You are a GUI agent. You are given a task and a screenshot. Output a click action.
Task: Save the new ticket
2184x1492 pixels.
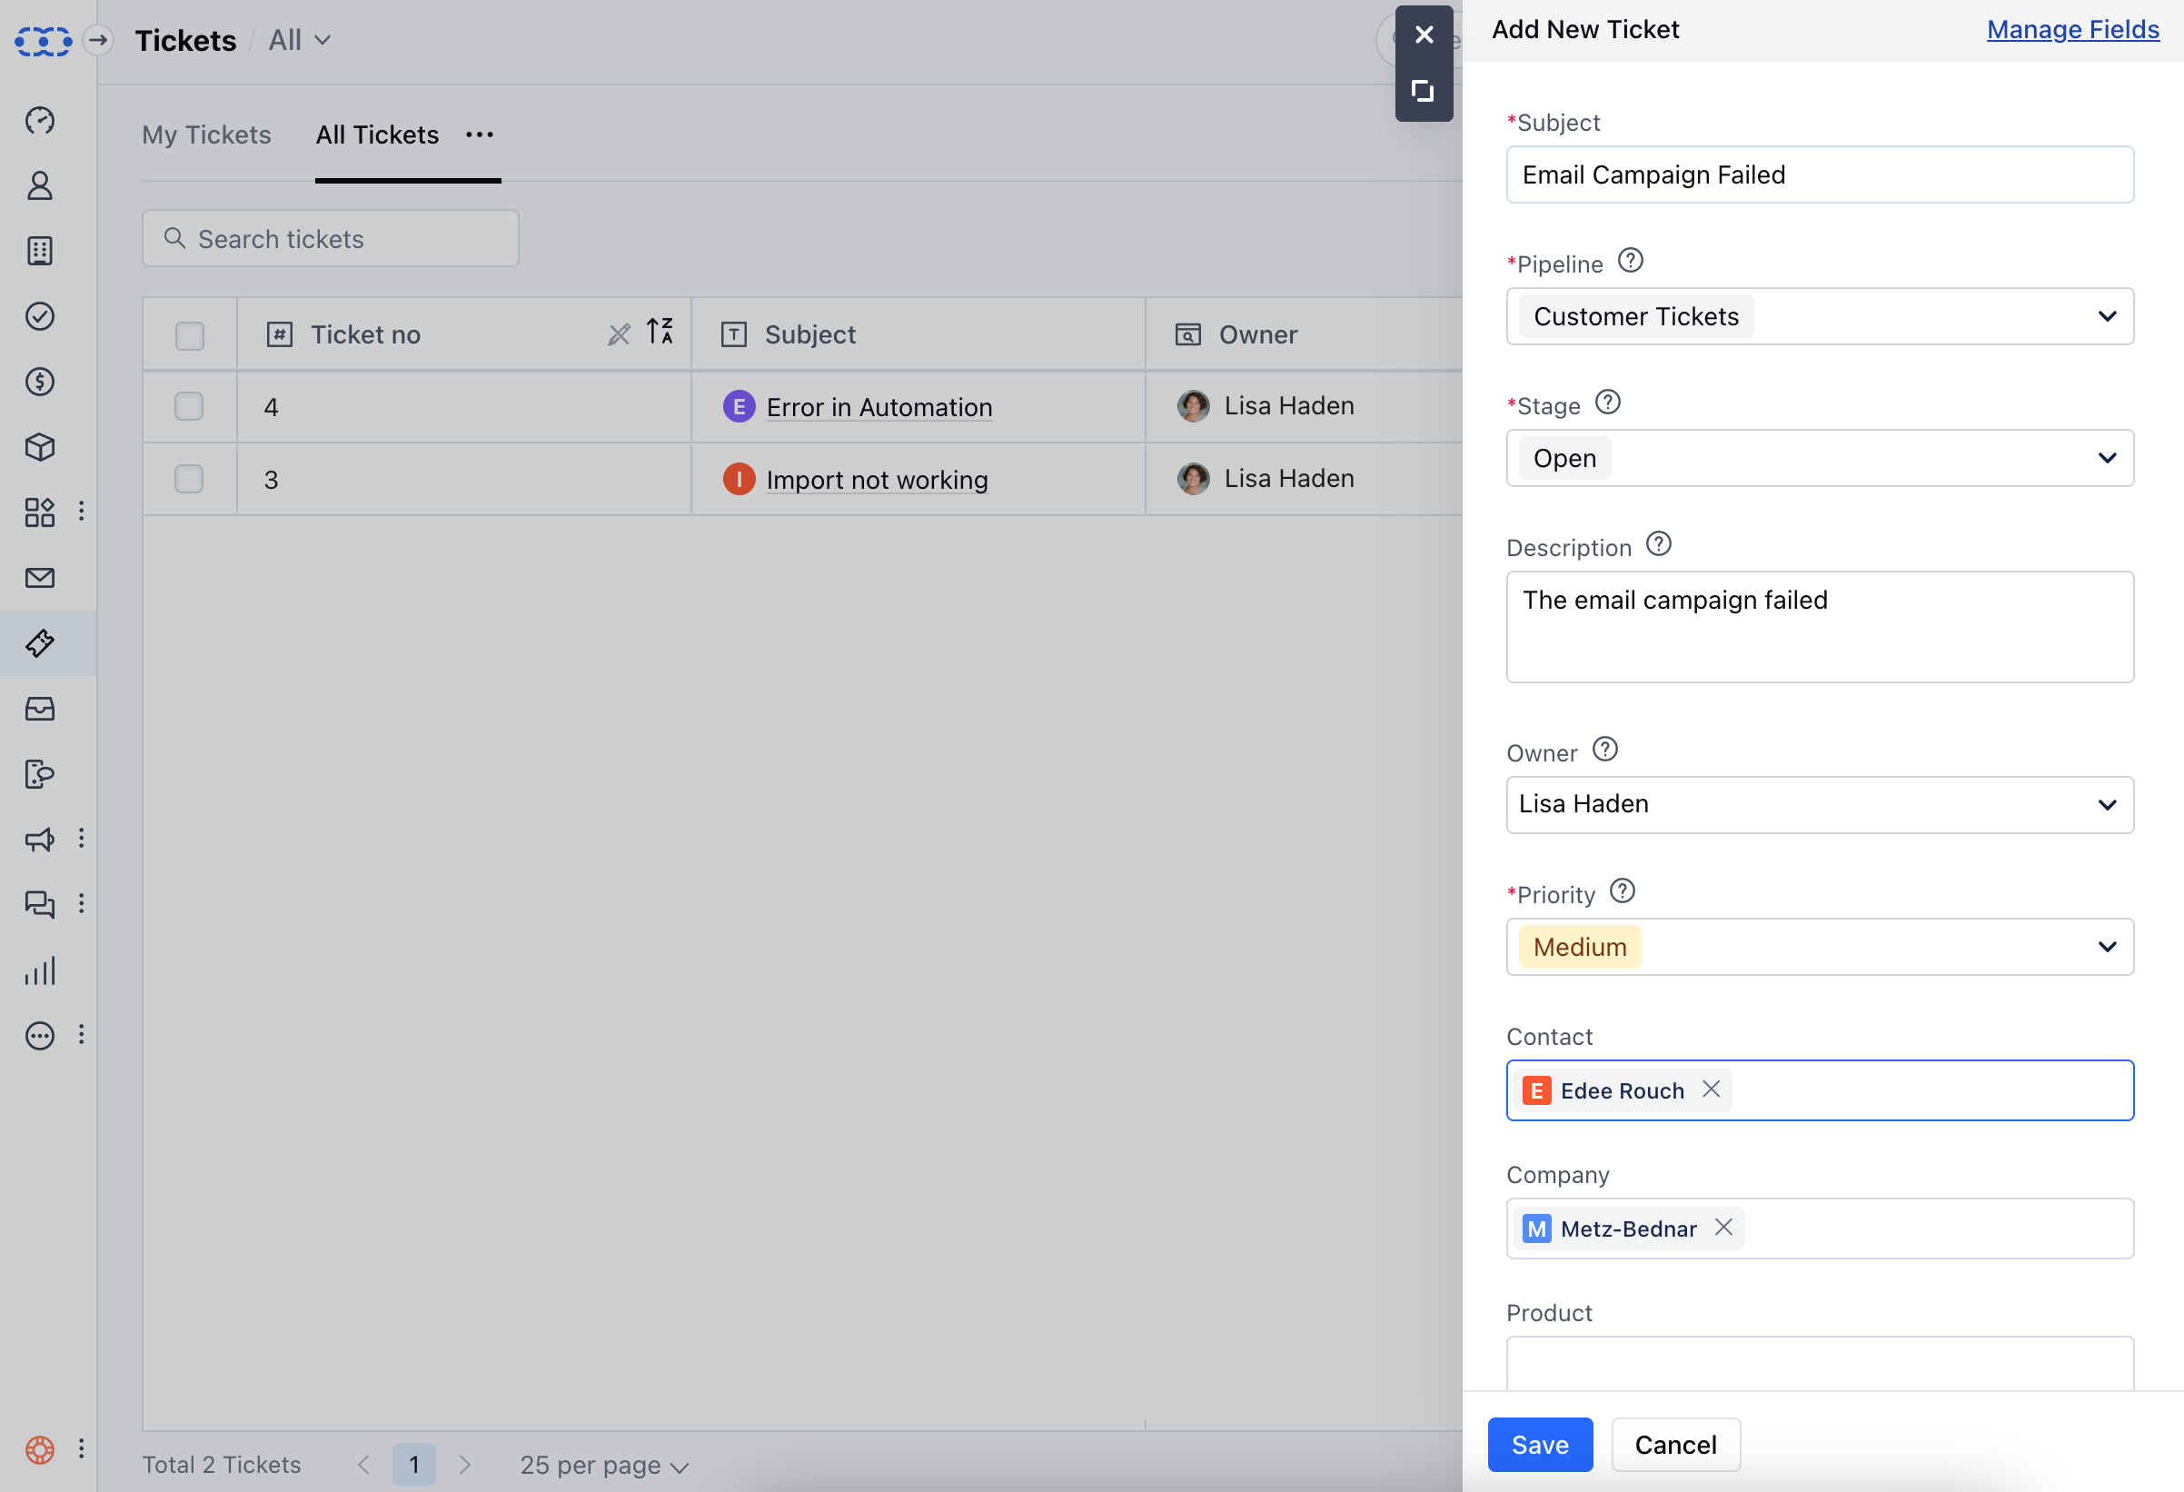pyautogui.click(x=1539, y=1445)
